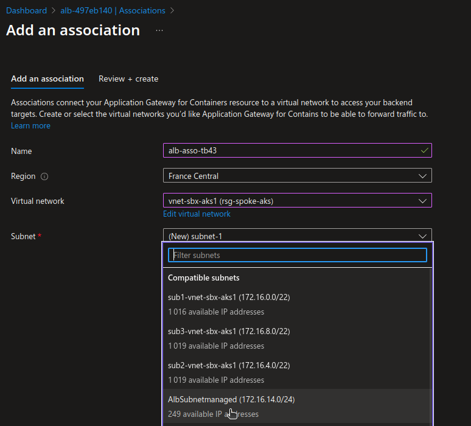The height and width of the screenshot is (426, 471).
Task: Navigate to alb-497eb140 | Associations breadcrumb
Action: click(112, 10)
